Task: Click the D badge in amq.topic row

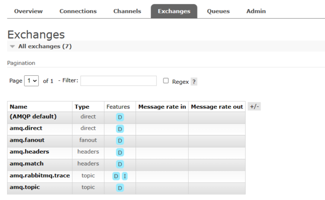Action: click(120, 188)
